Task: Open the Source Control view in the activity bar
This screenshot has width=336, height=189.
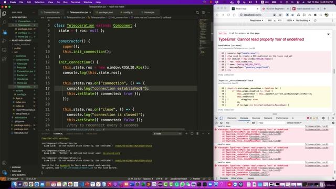Action: click(4, 31)
